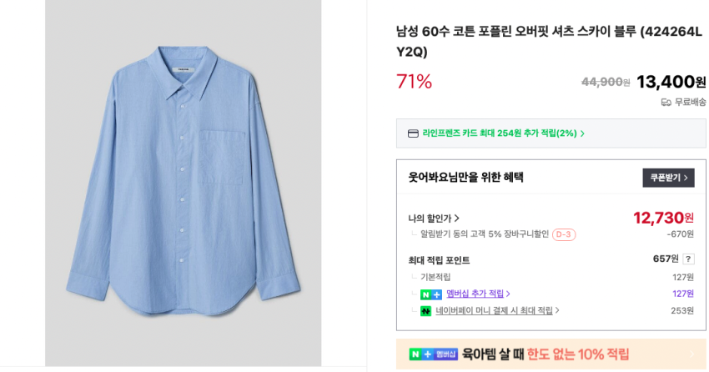Click the blue shirt product image
This screenshot has height=372, width=709.
(x=183, y=179)
